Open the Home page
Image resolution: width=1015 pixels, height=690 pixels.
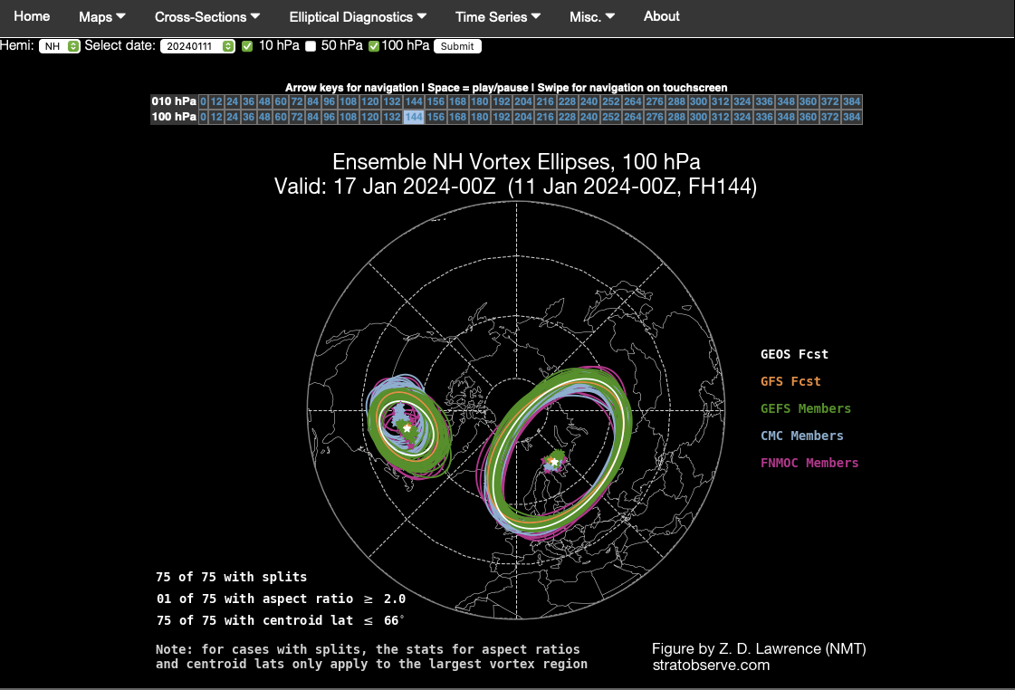point(32,16)
